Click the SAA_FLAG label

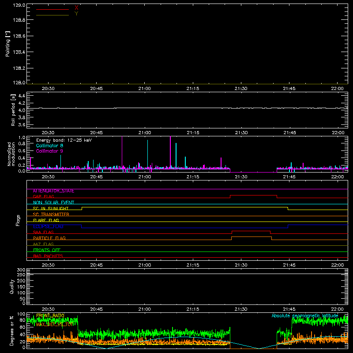click(x=43, y=232)
